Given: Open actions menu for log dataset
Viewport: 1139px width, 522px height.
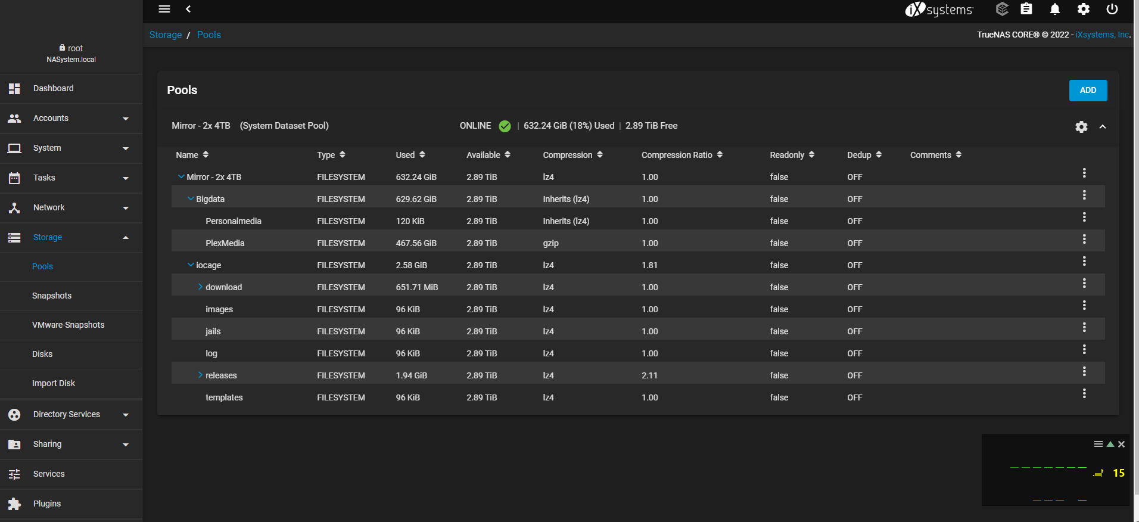Looking at the screenshot, I should pyautogui.click(x=1084, y=349).
